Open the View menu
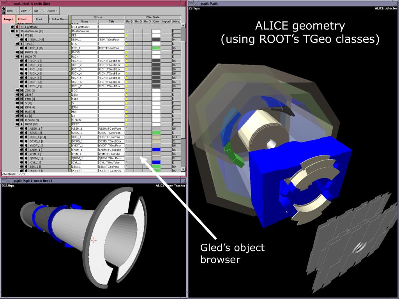Screen dimensions: 399x299 tap(26, 11)
